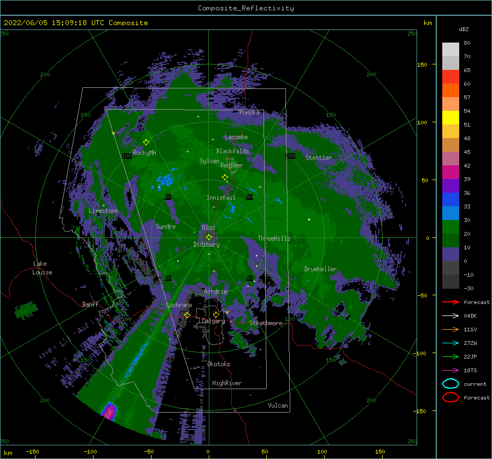Click the 33 dBZ blue color swatch
Image resolution: width=492 pixels, height=459 pixels.
450,213
